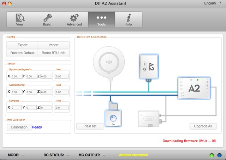Image resolution: width=226 pixels, height=160 pixels.
Task: Click Compass Z value field
Action: pos(46,108)
